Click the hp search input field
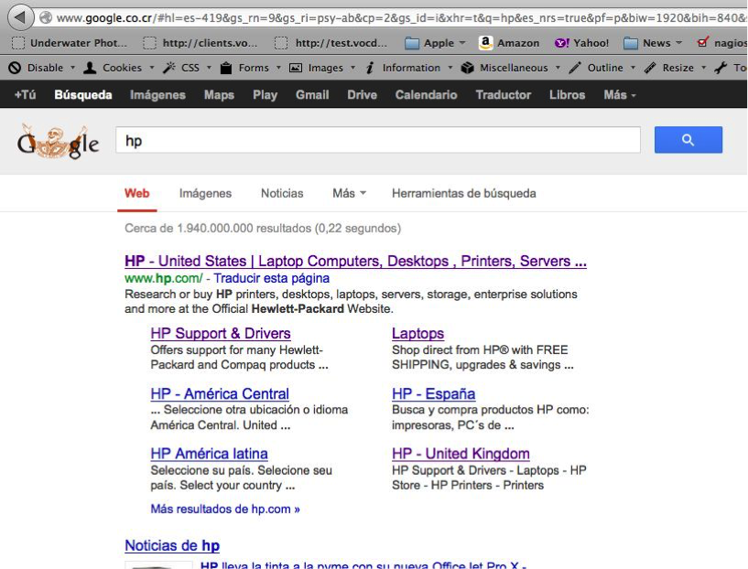Screen dimensions: 748x569 (x=378, y=140)
